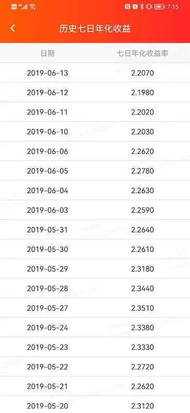This screenshot has width=190, height=413.
Task: Tap the back arrow icon
Action: (x=12, y=28)
